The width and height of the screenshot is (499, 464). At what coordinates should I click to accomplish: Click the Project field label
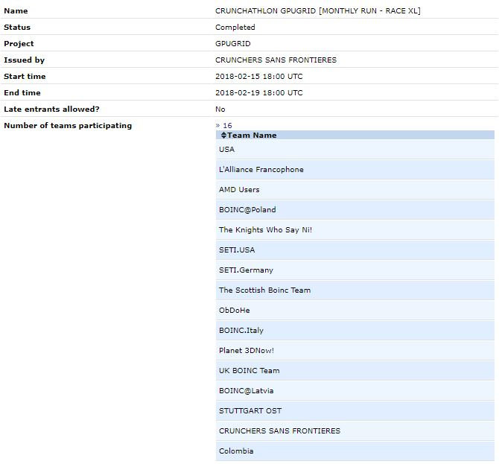click(x=19, y=44)
